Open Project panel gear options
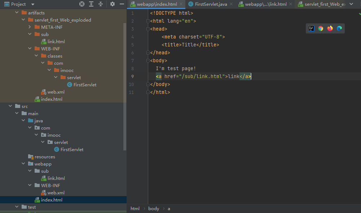Viewport: 361px width, 213px height. [x=113, y=4]
